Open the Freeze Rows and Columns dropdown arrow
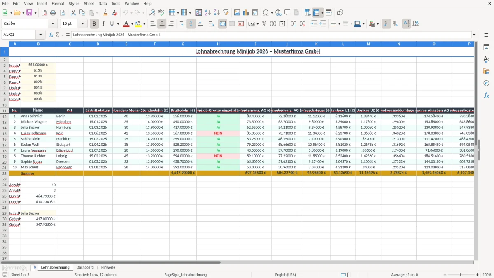Screen dimensions: 494x278 pyautogui.click(x=322, y=13)
